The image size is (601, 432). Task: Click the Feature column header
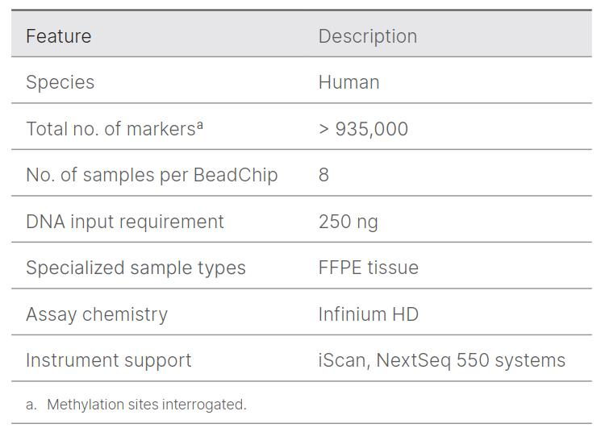[x=58, y=36]
